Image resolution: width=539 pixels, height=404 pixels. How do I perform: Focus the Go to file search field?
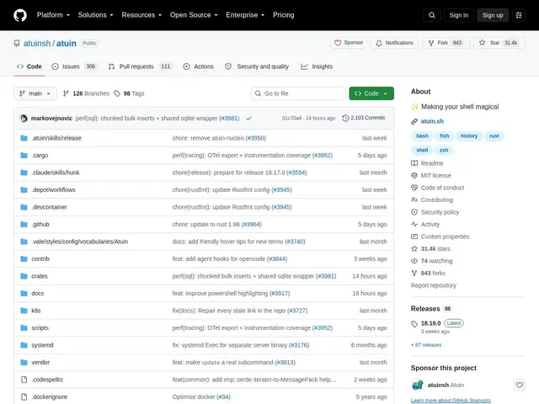click(298, 93)
